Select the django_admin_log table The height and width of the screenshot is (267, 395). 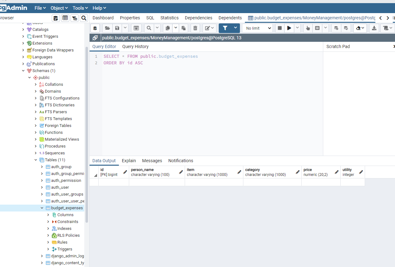click(x=67, y=256)
